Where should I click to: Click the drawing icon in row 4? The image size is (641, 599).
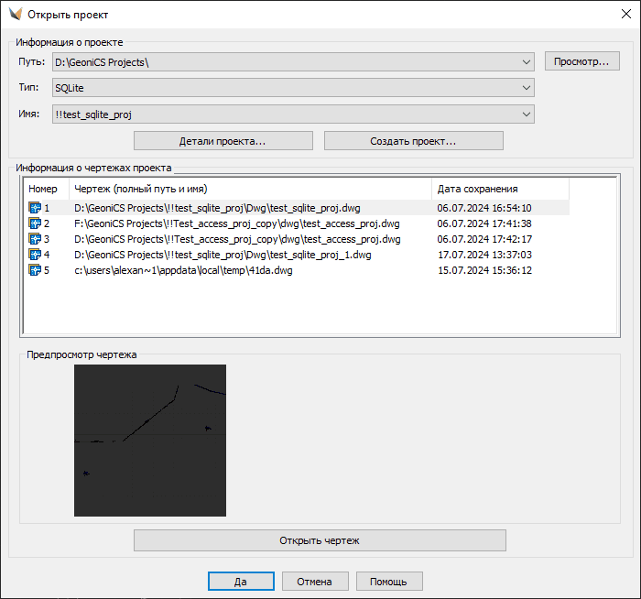pos(35,255)
